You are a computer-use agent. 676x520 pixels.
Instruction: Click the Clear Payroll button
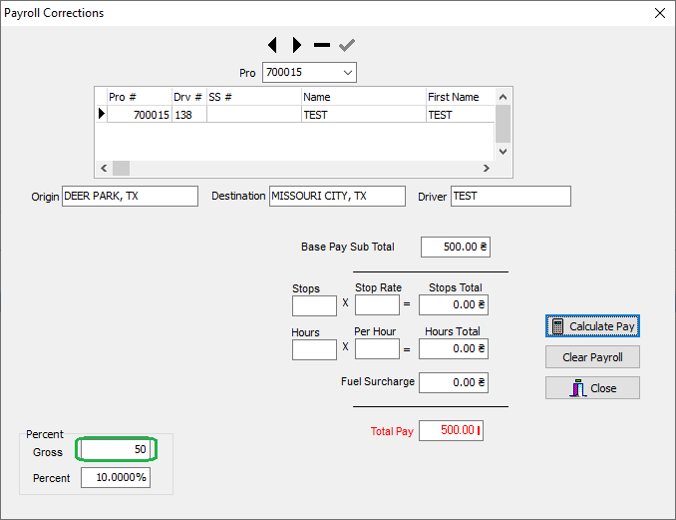(x=592, y=357)
